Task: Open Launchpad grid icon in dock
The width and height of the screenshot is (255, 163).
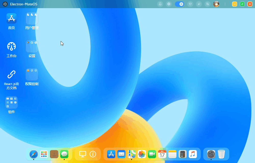Action: 44,154
